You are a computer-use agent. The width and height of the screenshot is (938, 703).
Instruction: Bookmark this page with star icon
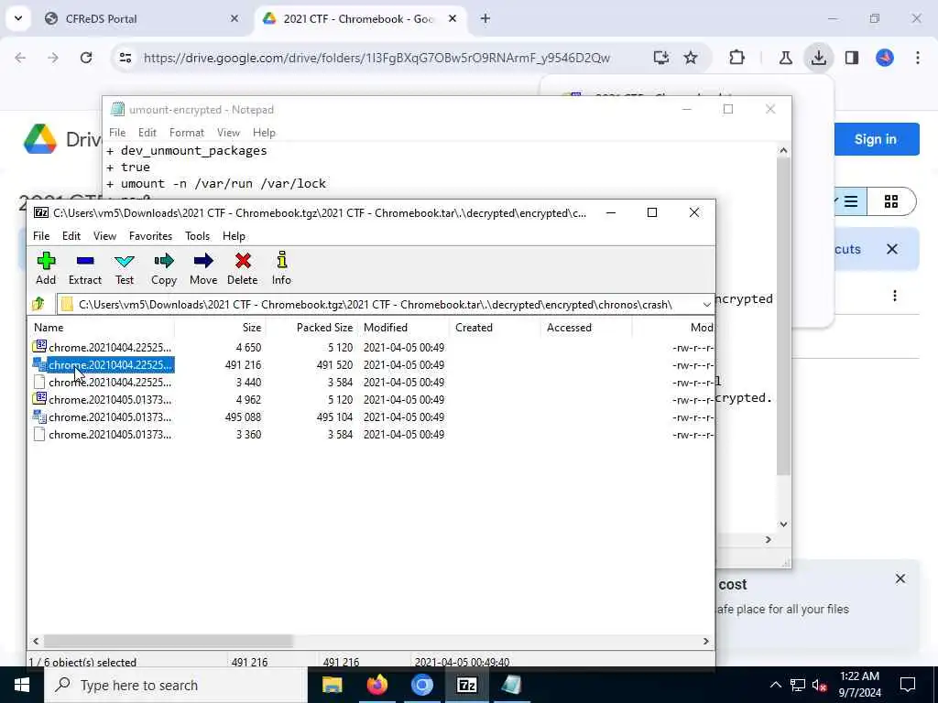pos(691,58)
